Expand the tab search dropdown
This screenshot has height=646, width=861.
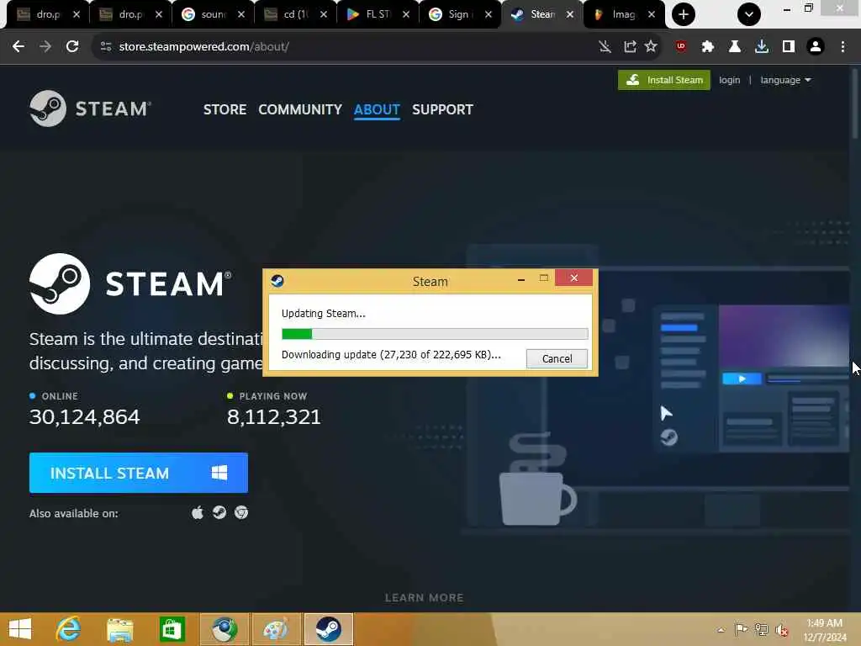tap(749, 14)
